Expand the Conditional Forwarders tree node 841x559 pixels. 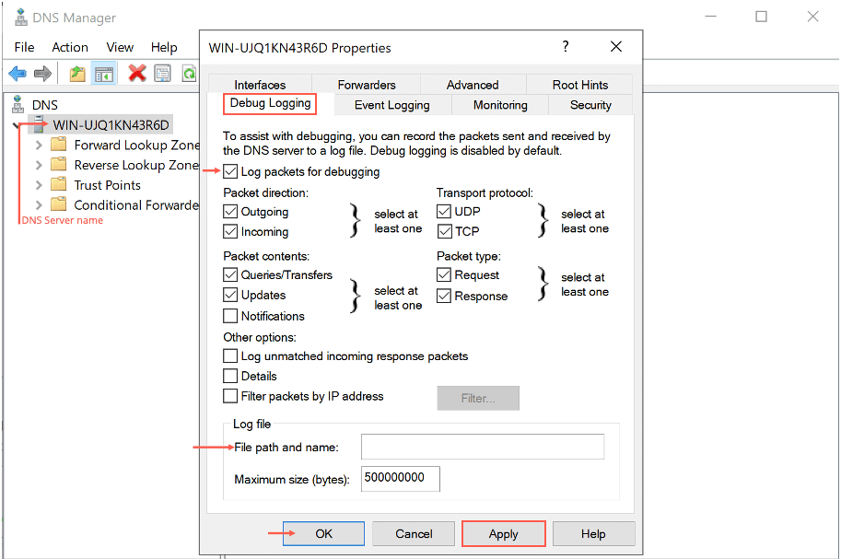[39, 205]
